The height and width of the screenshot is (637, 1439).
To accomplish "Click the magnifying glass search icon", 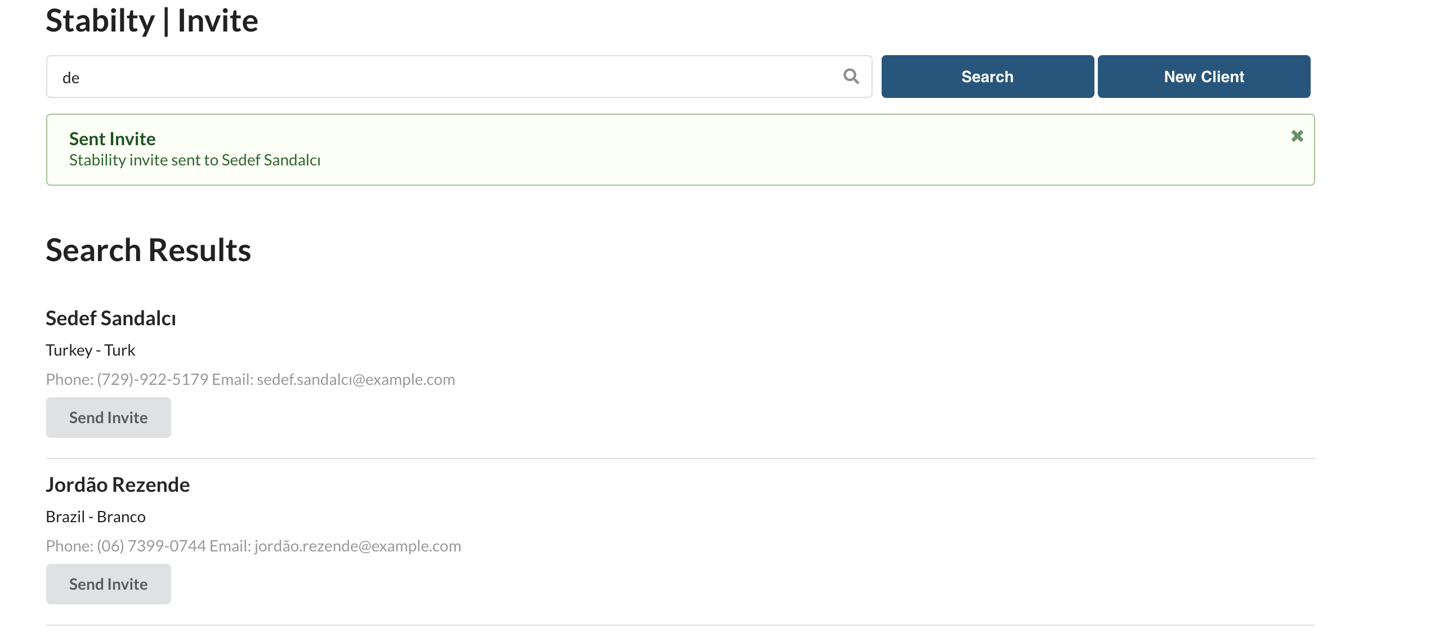I will [851, 76].
